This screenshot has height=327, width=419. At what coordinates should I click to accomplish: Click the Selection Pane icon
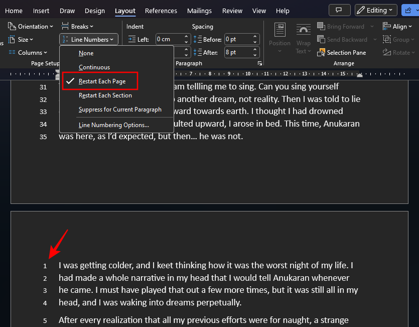tap(321, 52)
